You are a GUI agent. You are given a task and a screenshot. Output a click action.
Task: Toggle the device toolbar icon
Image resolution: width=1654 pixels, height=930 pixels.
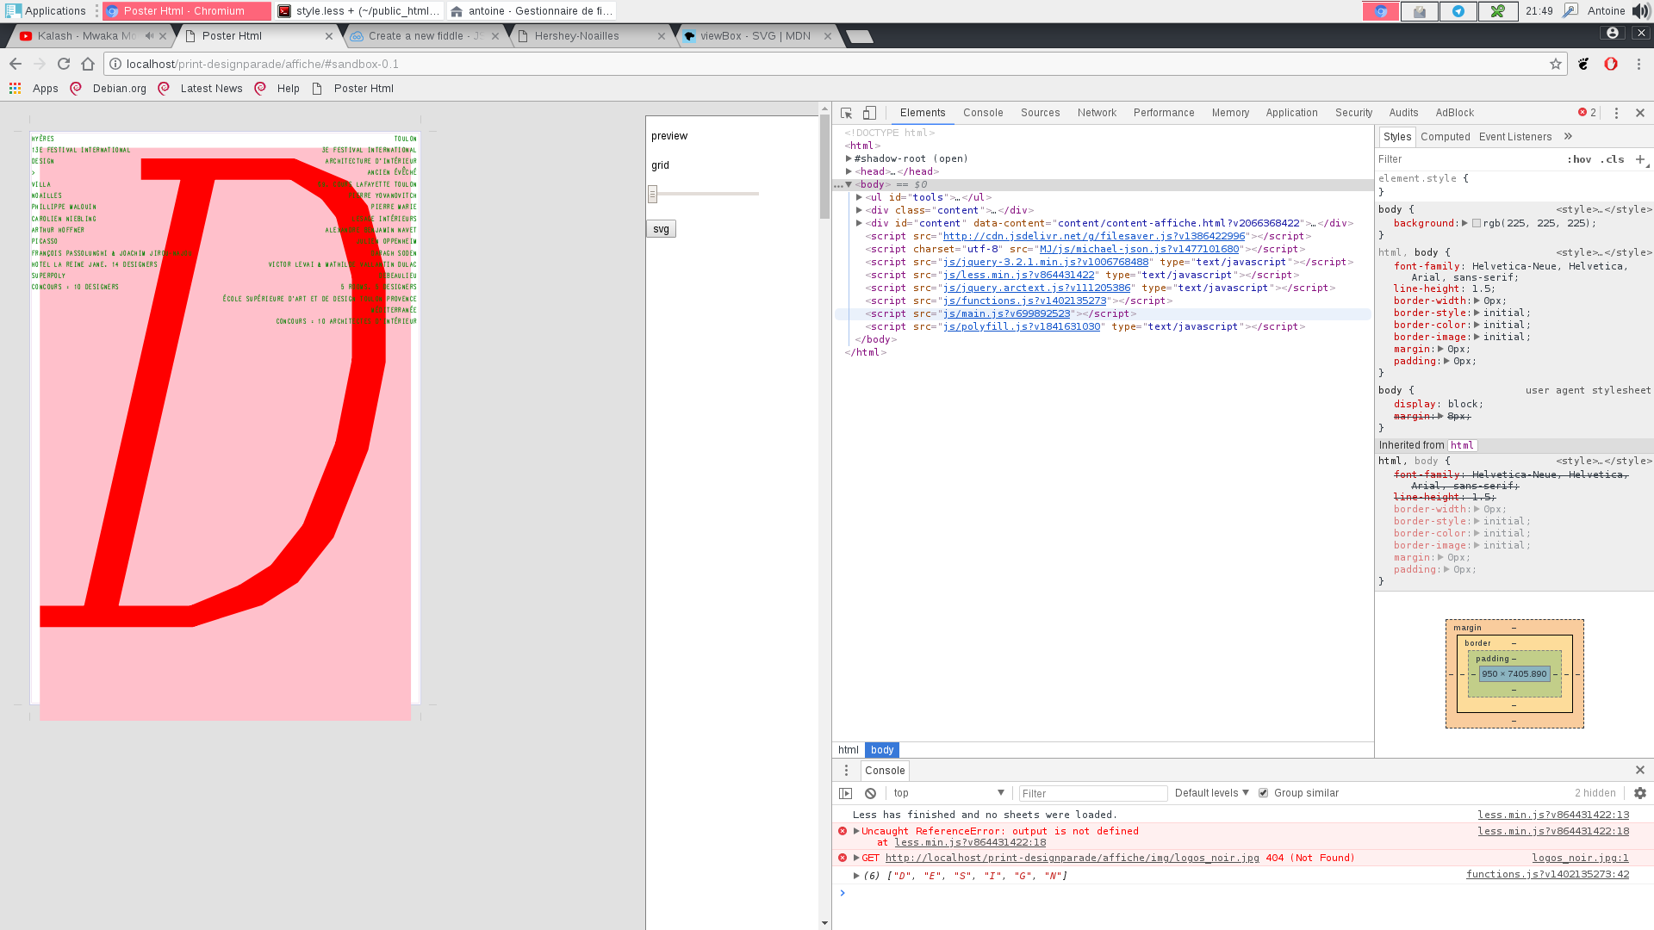869,113
